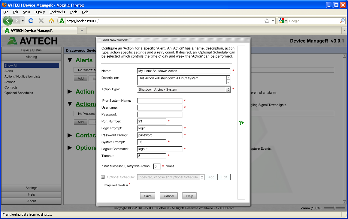Expand the Contacts section triangle
This screenshot has width=348, height=219.
click(70, 135)
